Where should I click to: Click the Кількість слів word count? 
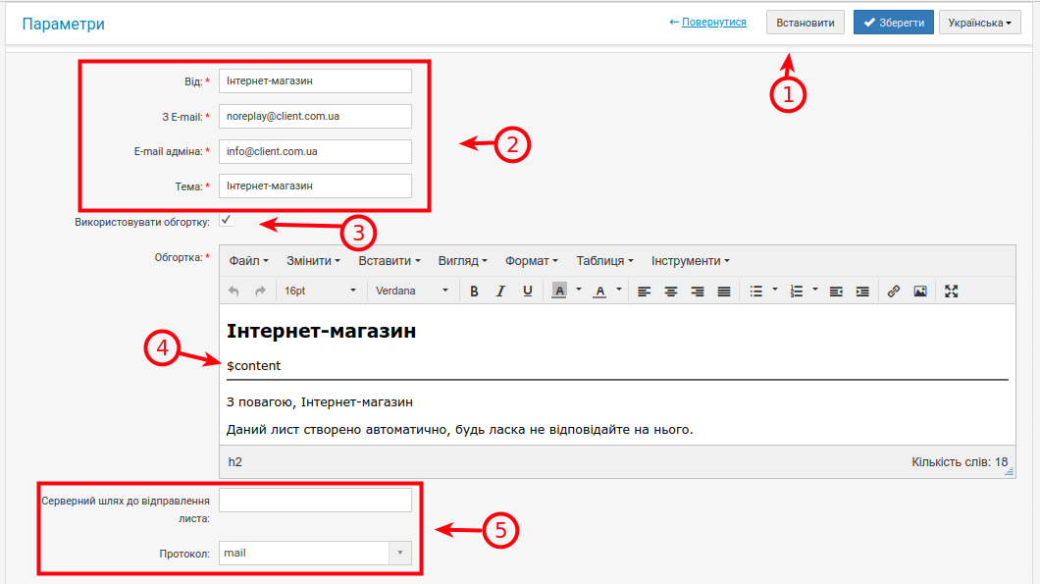pyautogui.click(x=960, y=462)
